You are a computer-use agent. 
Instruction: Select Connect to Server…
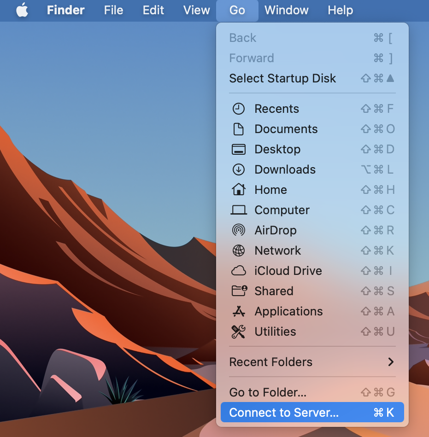[312, 412]
